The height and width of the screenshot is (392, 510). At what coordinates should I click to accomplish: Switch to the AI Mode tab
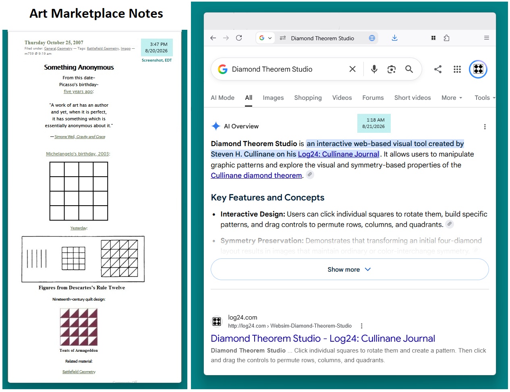click(x=222, y=98)
